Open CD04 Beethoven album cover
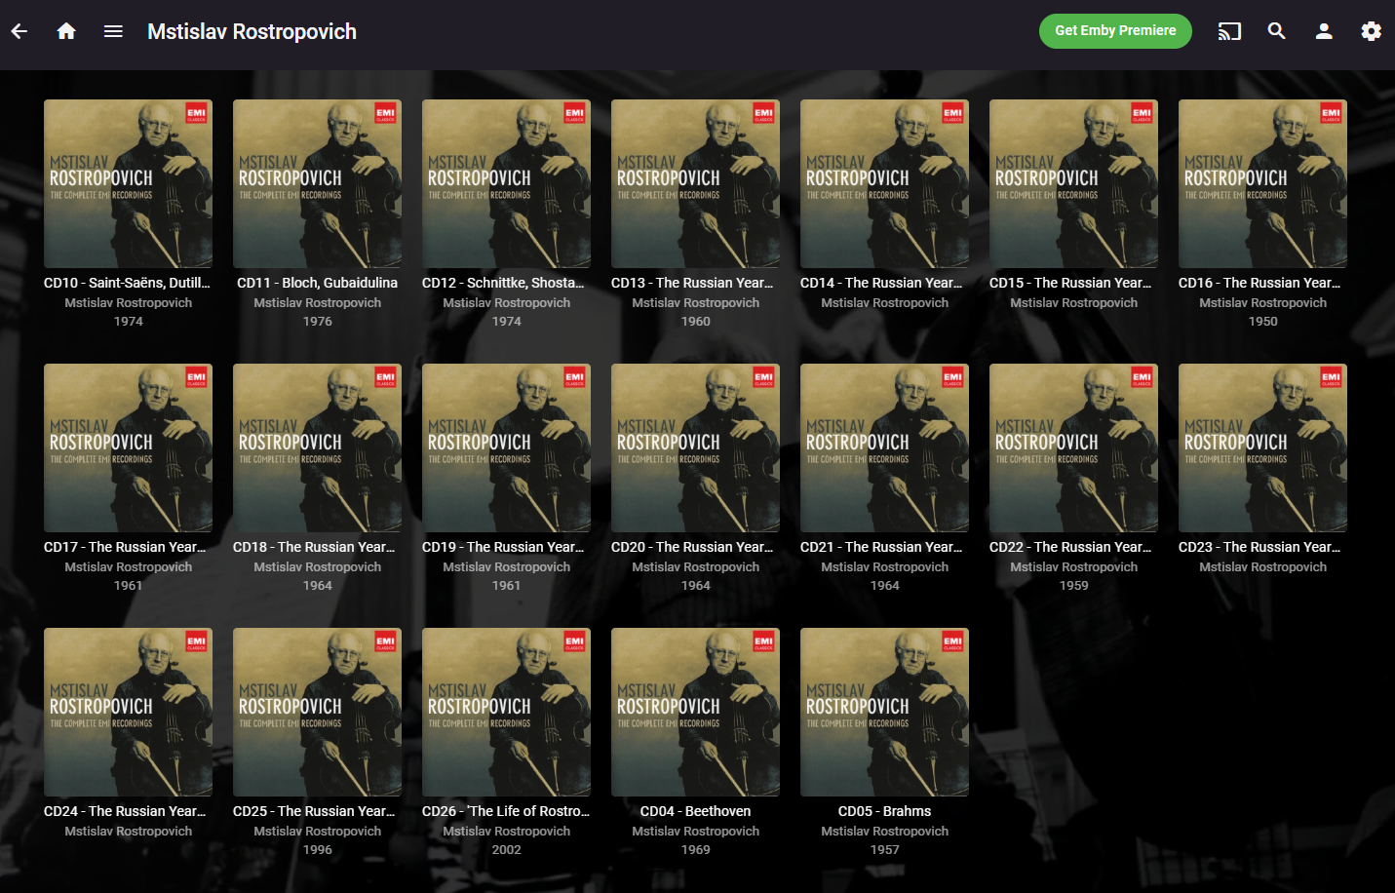The image size is (1395, 893). [695, 712]
